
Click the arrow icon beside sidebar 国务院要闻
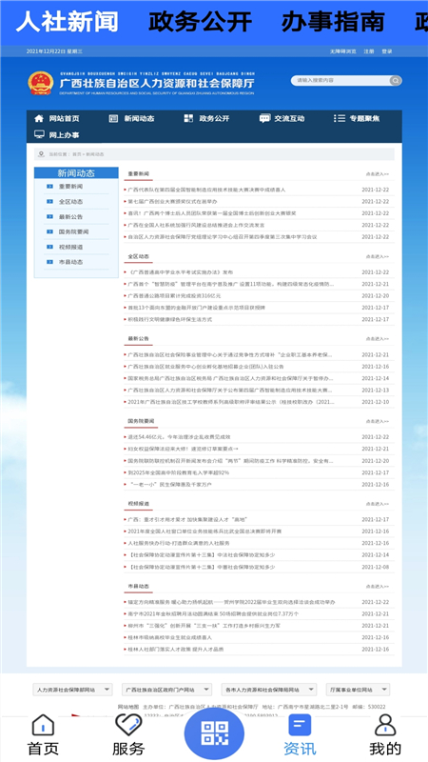49,231
